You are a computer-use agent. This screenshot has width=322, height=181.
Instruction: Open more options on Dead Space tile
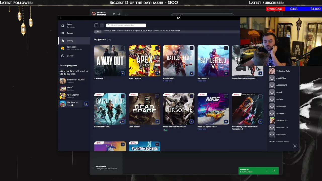[157, 96]
